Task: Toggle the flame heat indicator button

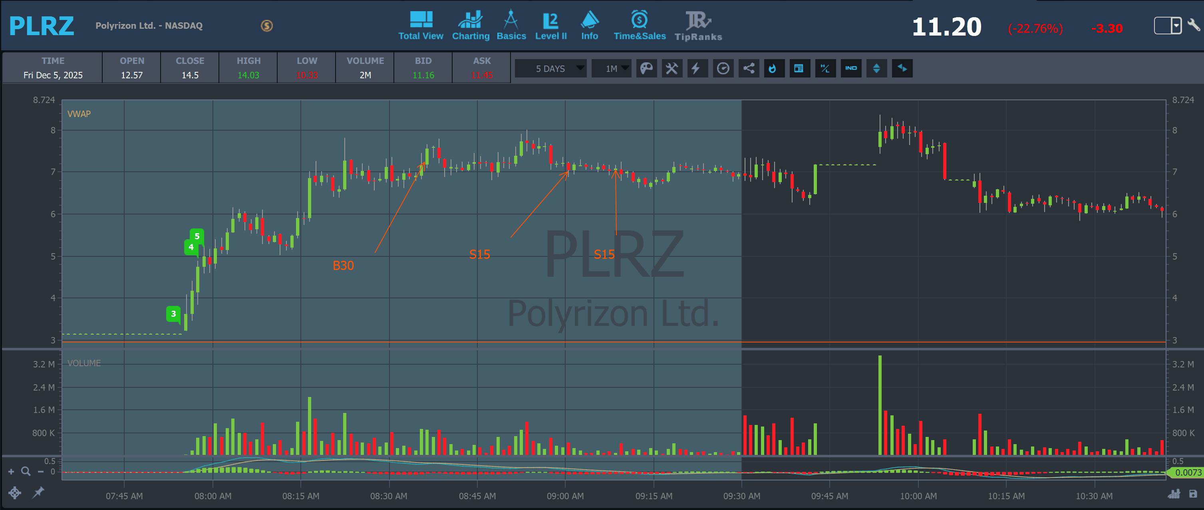Action: [x=773, y=69]
